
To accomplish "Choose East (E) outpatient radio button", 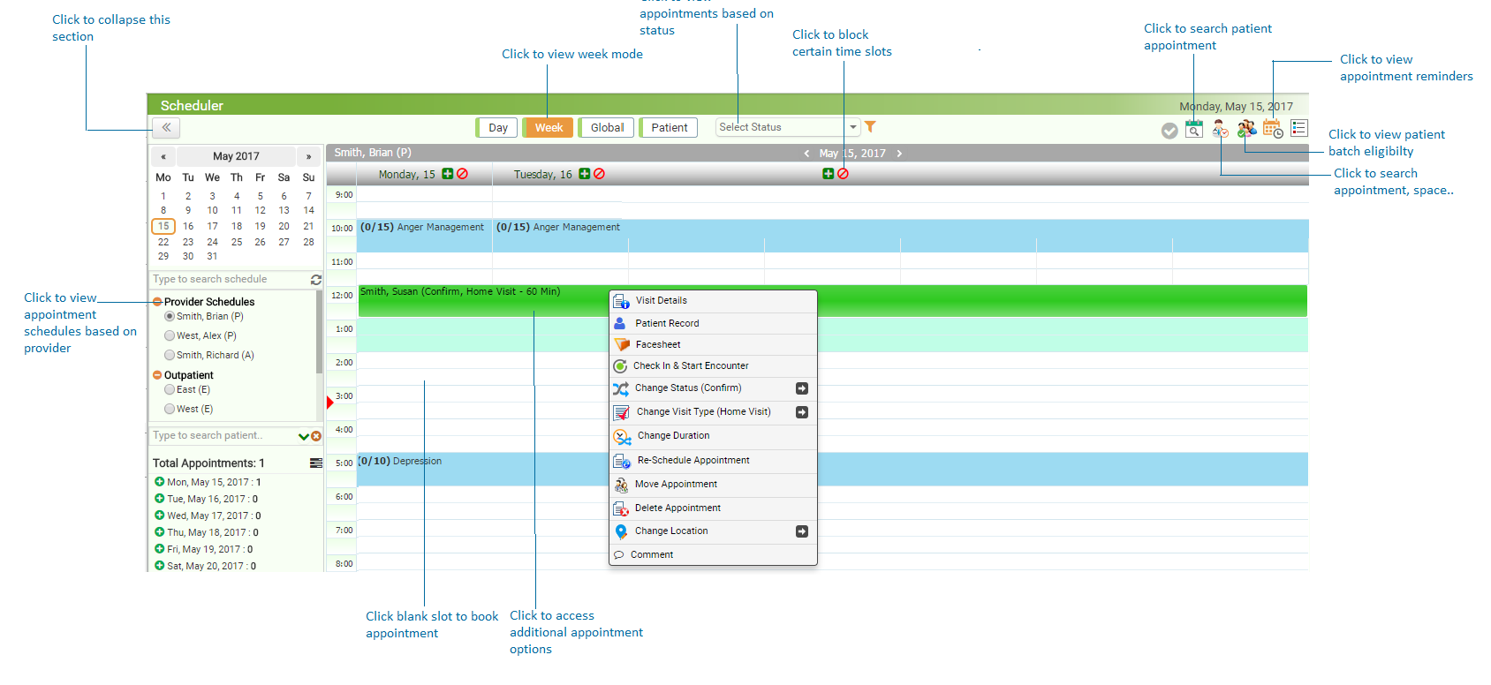I will point(170,389).
